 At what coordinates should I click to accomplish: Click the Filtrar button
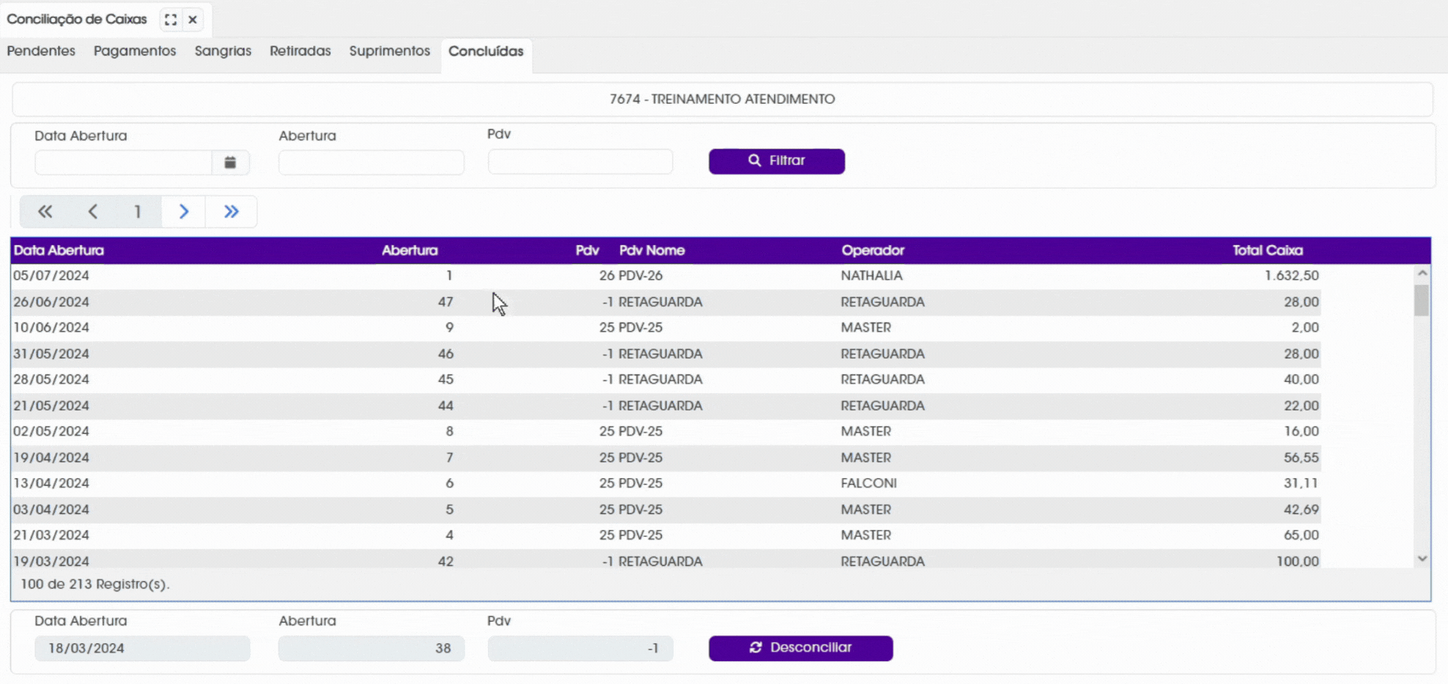pyautogui.click(x=777, y=161)
